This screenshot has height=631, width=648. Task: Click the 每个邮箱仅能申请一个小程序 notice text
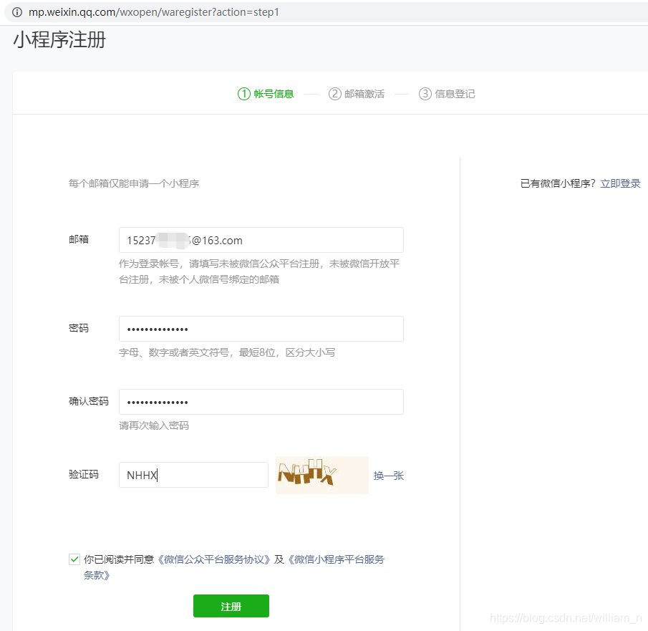click(x=134, y=183)
